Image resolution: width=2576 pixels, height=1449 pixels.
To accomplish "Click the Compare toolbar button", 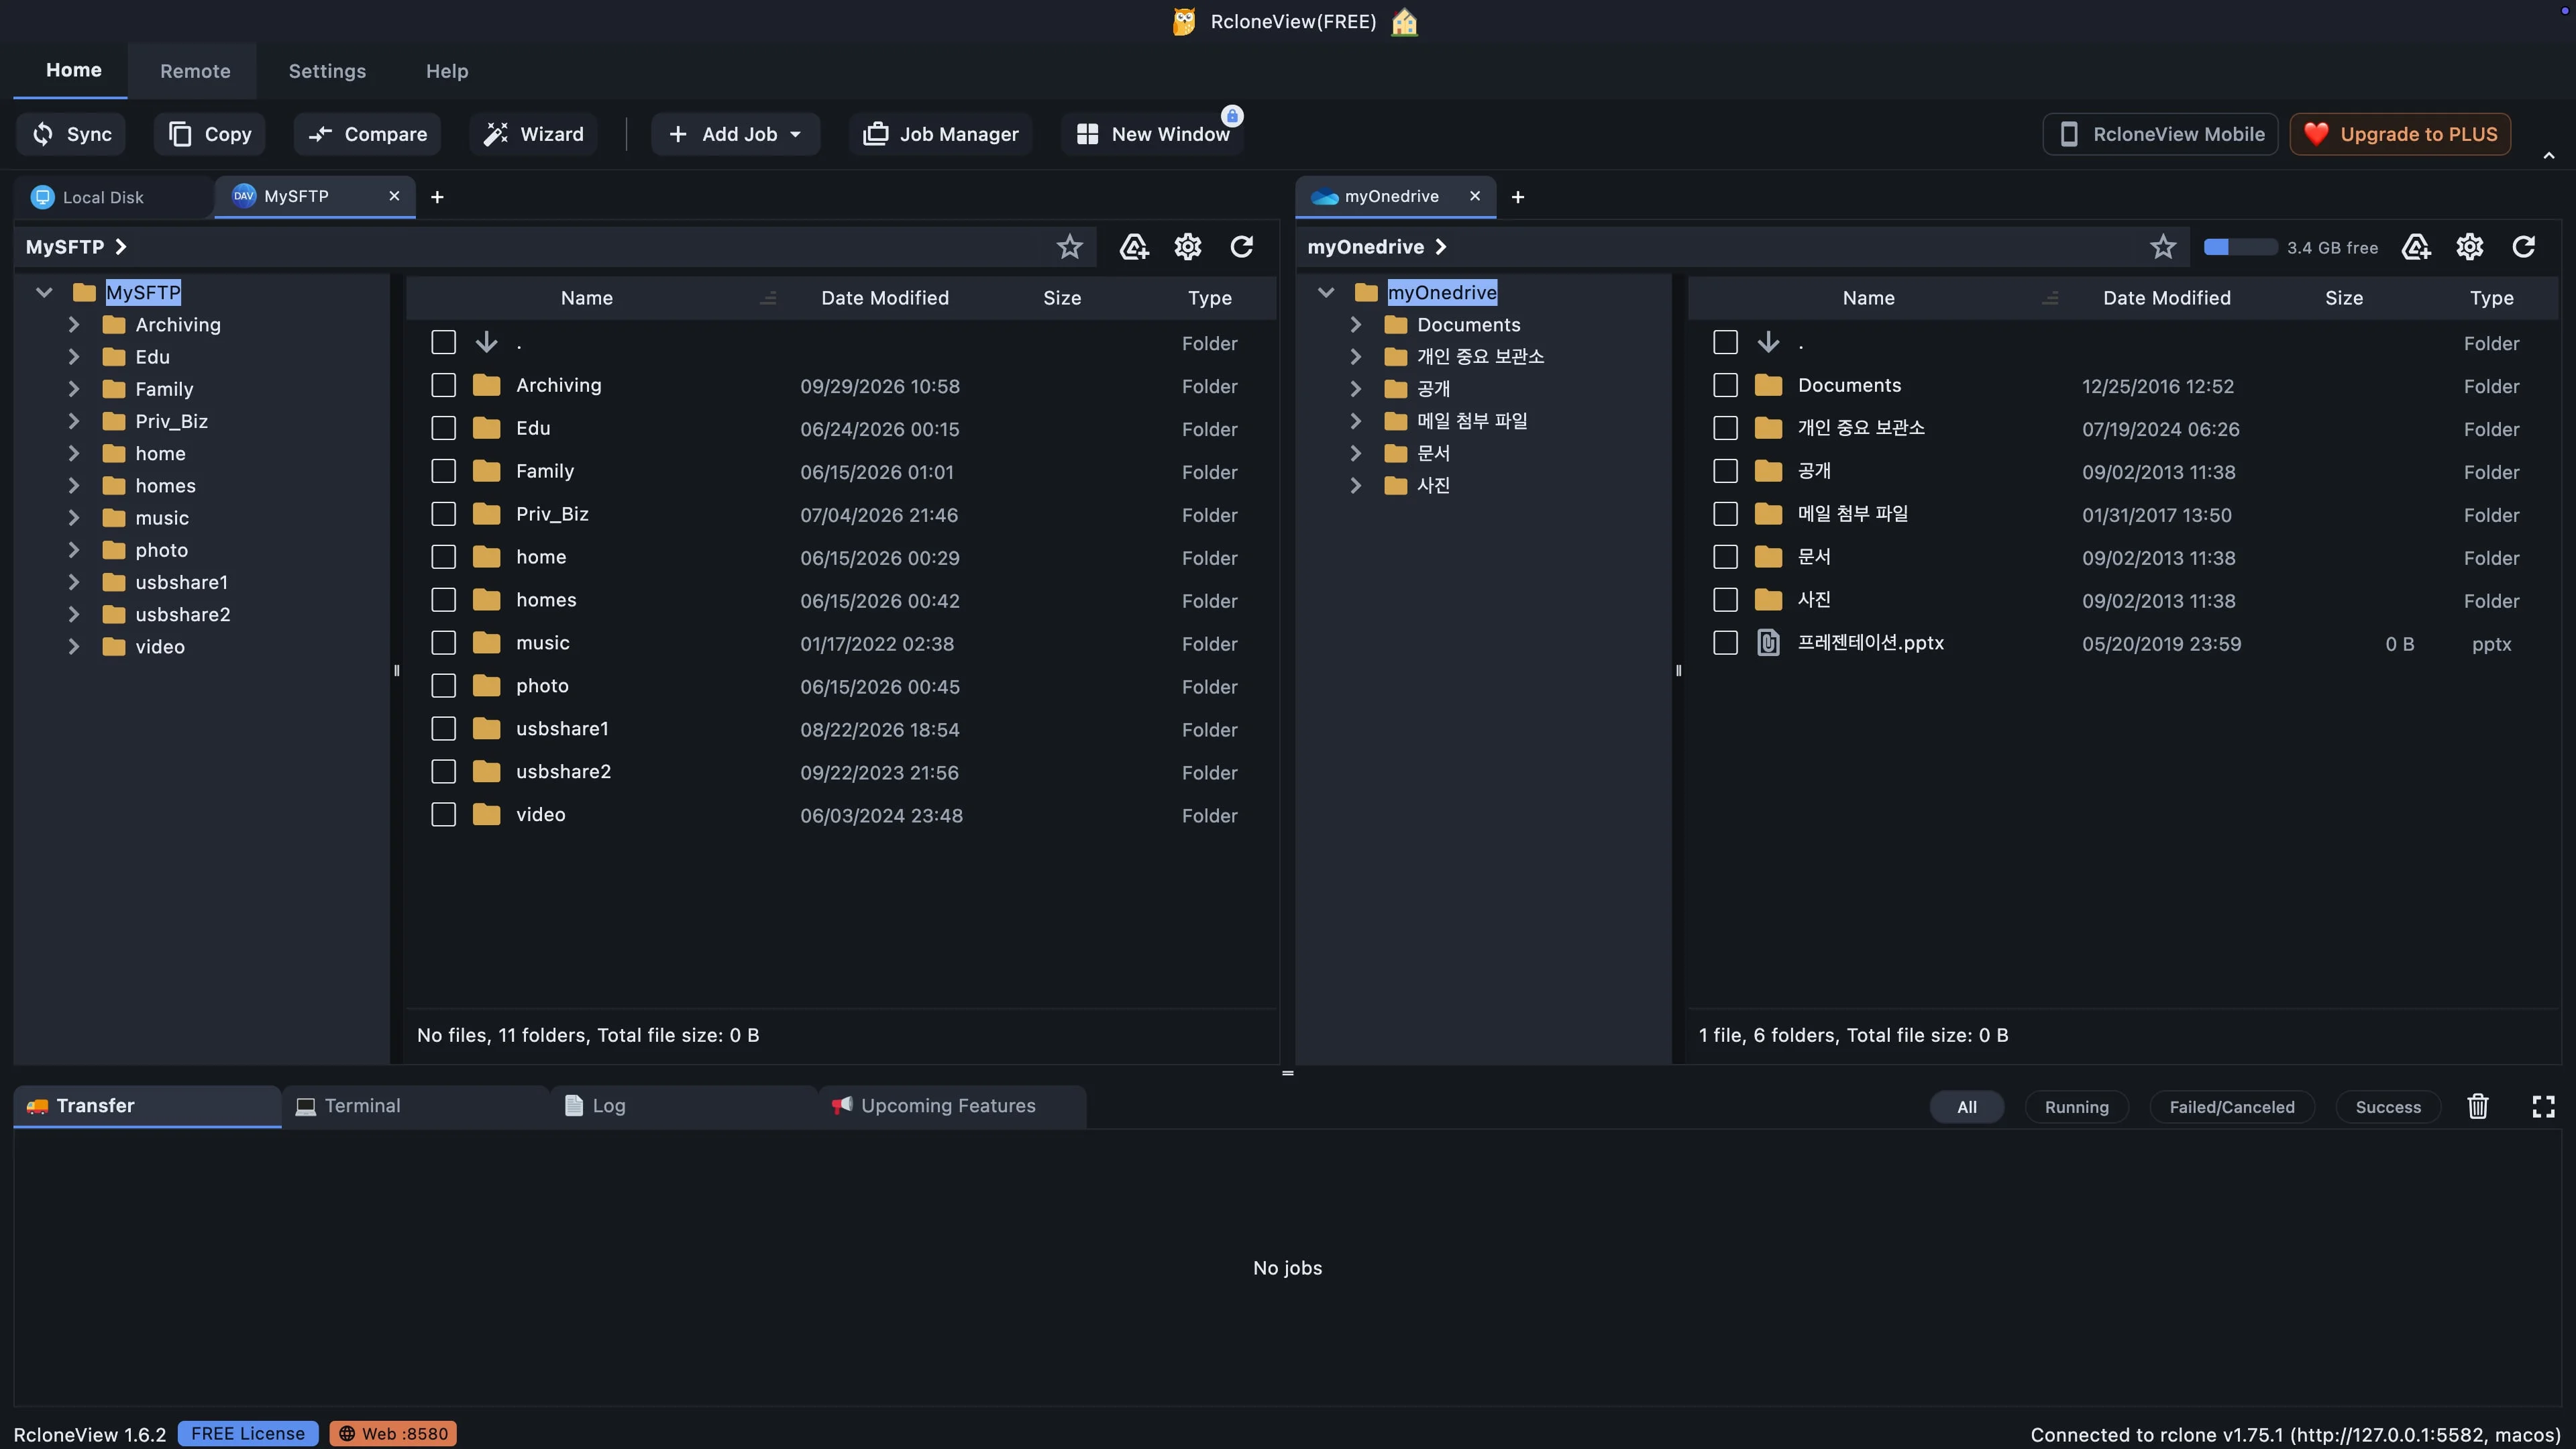I will [367, 134].
